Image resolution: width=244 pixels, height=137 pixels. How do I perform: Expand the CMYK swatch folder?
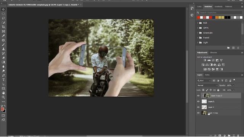(197, 28)
